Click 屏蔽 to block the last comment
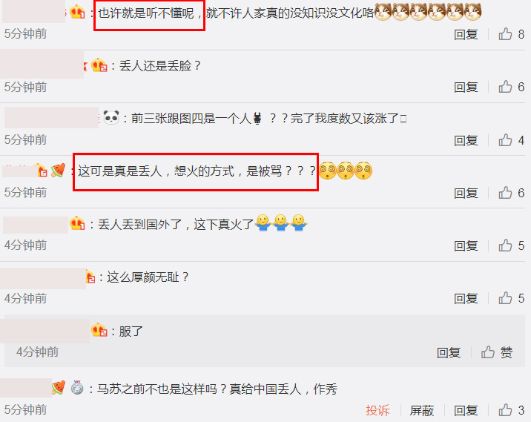This screenshot has height=422, width=531. point(422,410)
